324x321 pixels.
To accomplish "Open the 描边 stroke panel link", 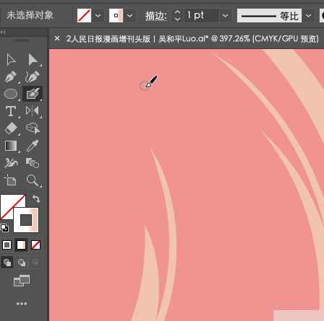I will pyautogui.click(x=156, y=16).
